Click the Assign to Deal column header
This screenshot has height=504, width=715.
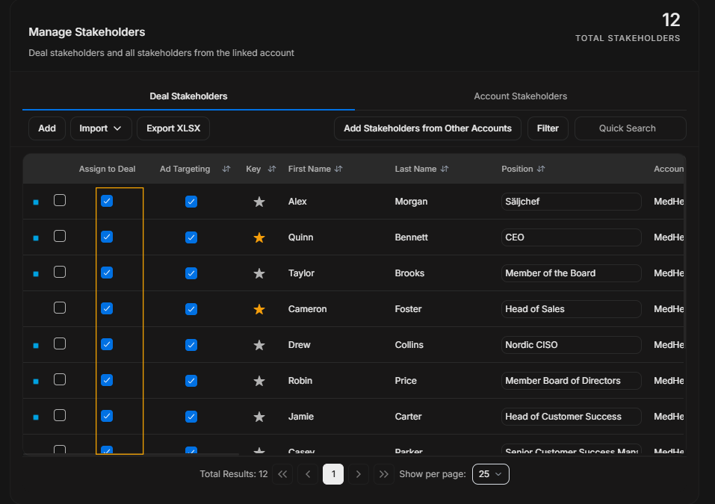[107, 169]
